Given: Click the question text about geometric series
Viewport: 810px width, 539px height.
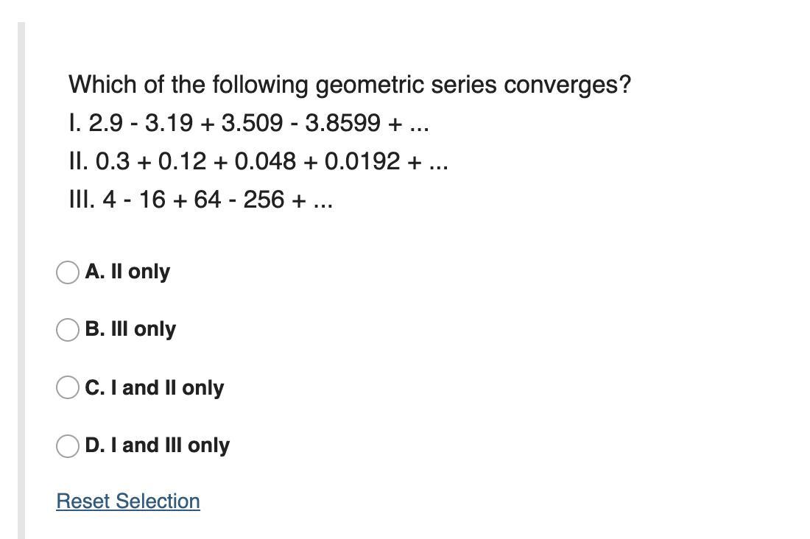Looking at the screenshot, I should click(x=350, y=85).
